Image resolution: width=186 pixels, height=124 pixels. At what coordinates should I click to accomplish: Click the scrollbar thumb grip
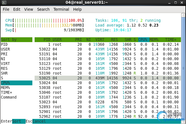(x=183, y=68)
